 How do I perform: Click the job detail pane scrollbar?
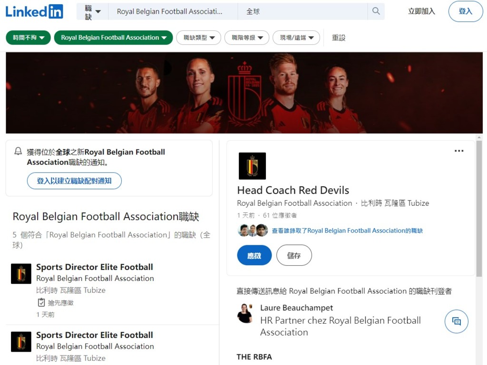(x=479, y=208)
